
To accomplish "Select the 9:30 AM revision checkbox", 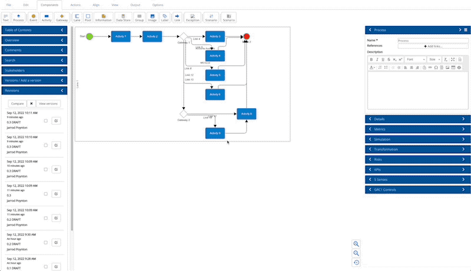I will click(46, 242).
